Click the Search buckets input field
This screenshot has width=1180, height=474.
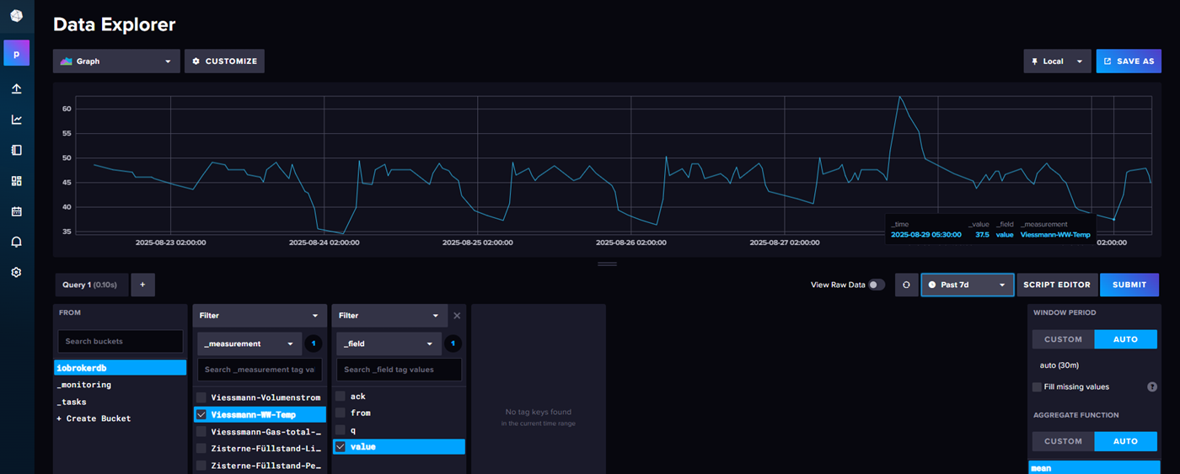click(120, 341)
